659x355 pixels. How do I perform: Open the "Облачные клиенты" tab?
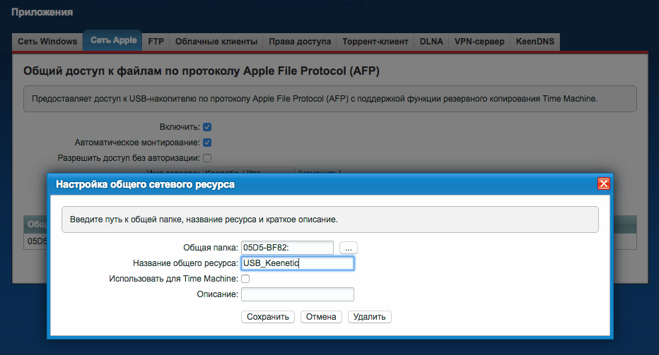[216, 42]
